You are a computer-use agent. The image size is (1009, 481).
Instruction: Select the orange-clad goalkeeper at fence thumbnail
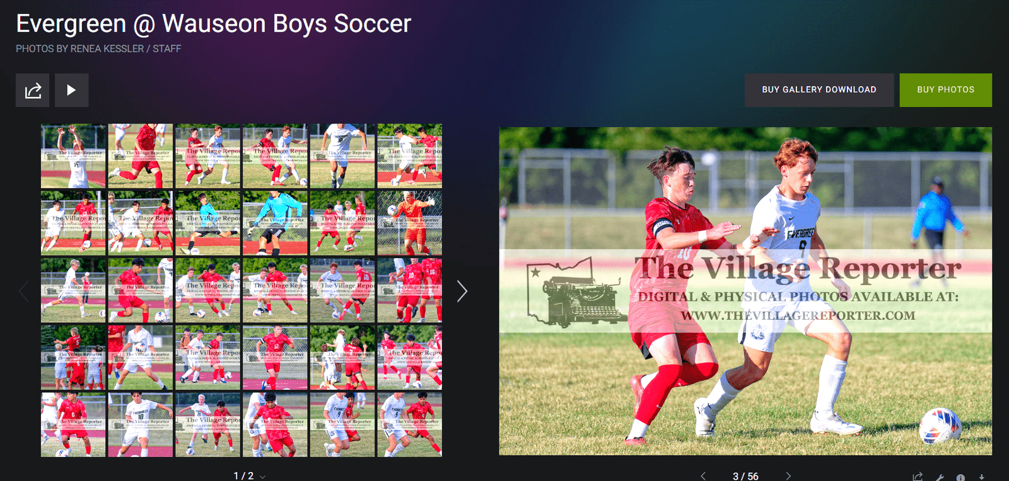[410, 224]
